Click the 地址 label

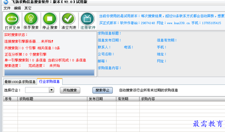(x=162, y=54)
